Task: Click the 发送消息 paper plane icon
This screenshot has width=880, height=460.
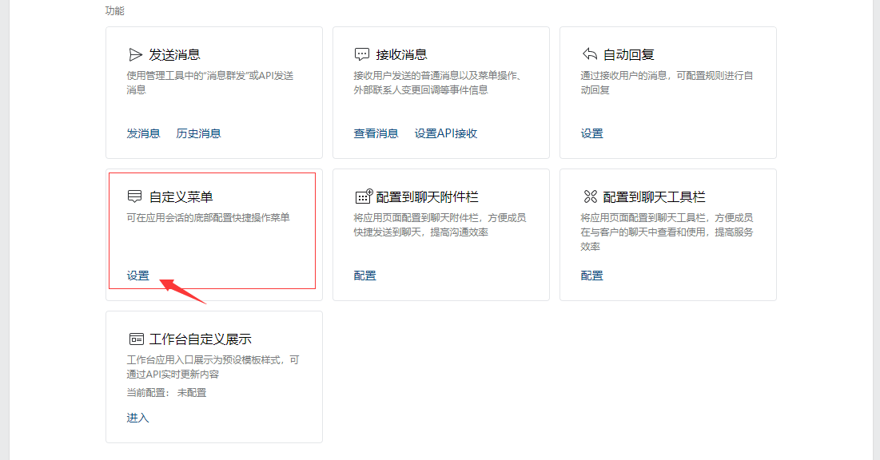Action: click(135, 54)
